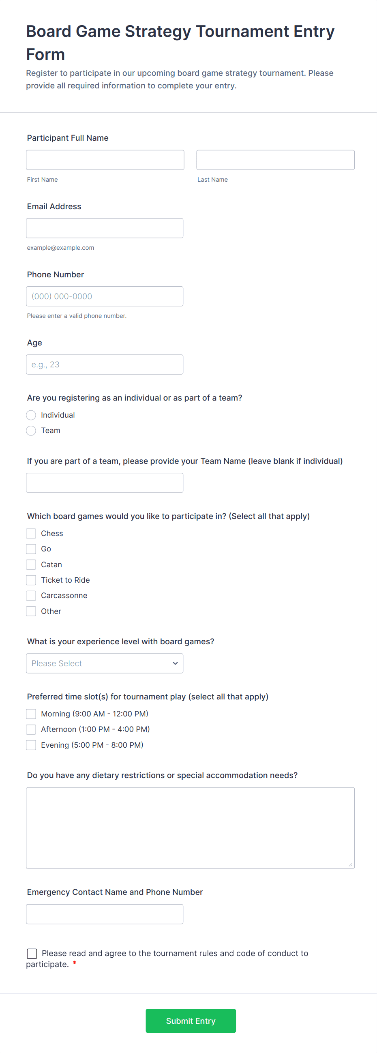Click the Emergency Contact input field
This screenshot has height=1053, width=377.
tap(104, 914)
